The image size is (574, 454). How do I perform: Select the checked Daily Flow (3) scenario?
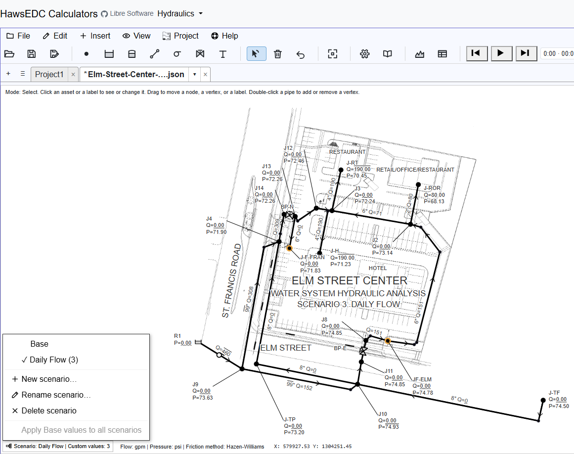click(x=76, y=360)
